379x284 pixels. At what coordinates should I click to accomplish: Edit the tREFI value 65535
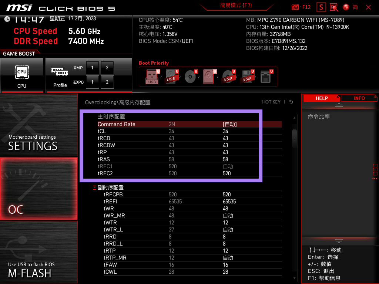(x=229, y=202)
